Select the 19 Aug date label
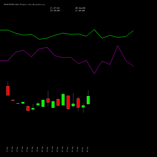 [37, 149]
